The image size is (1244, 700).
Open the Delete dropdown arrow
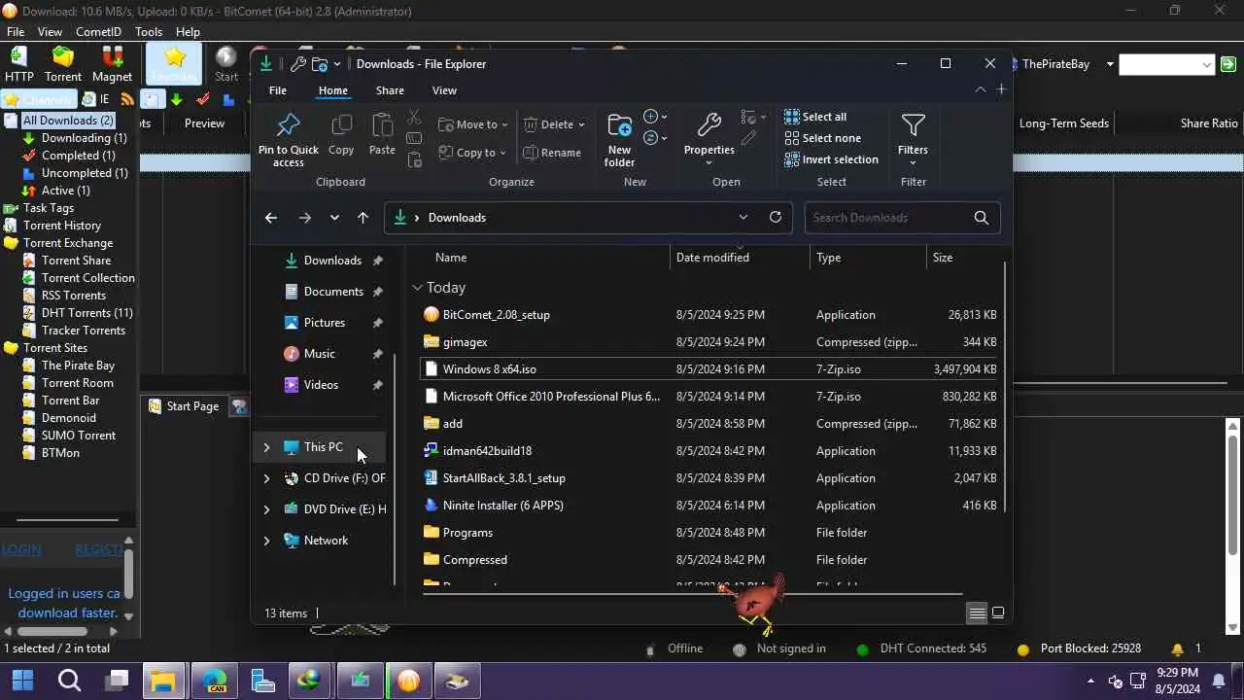581,124
